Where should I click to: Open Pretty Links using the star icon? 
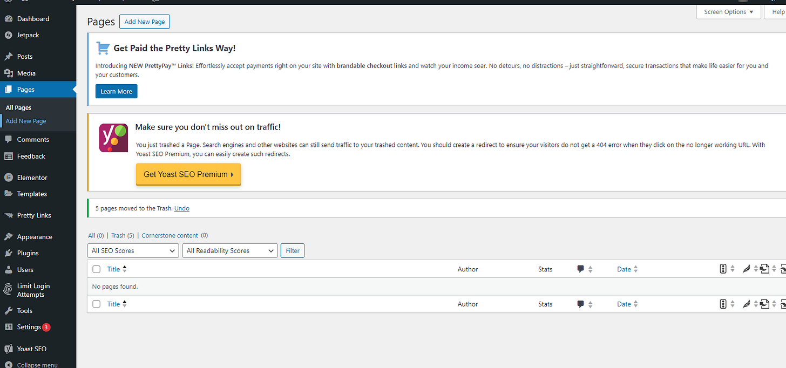point(8,215)
